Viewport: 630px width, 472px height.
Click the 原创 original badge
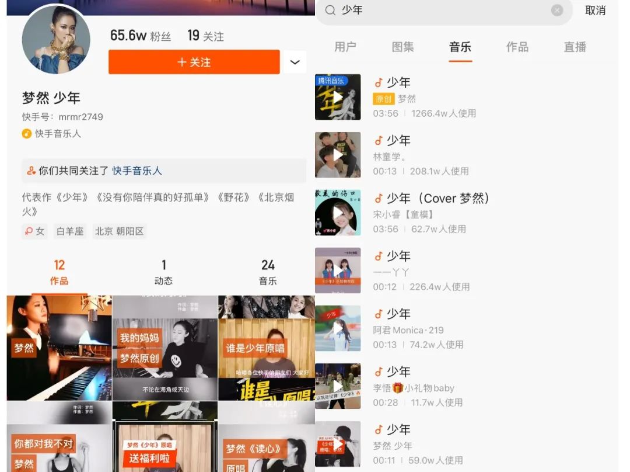coord(383,99)
